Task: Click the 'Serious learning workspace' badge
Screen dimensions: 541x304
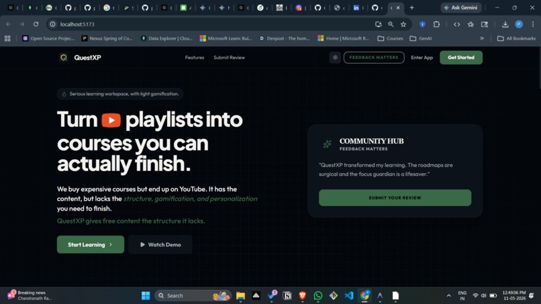Action: tap(120, 94)
